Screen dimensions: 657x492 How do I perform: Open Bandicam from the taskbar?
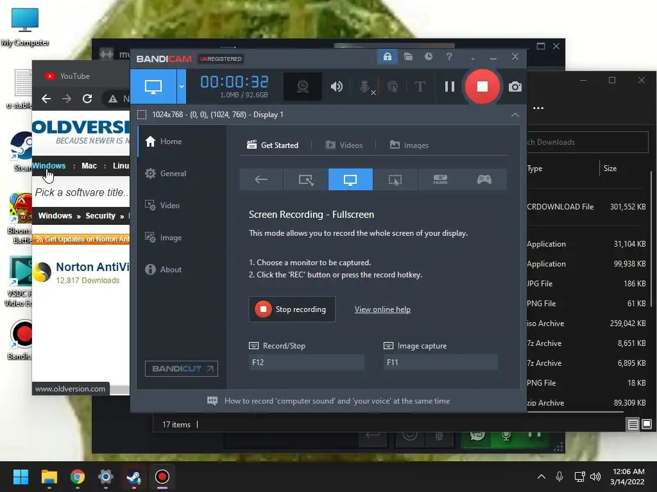point(162,477)
